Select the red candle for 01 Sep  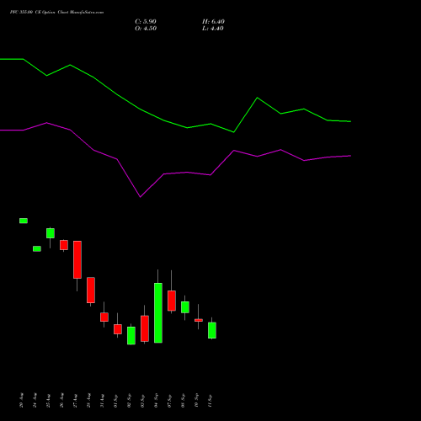click(x=118, y=329)
